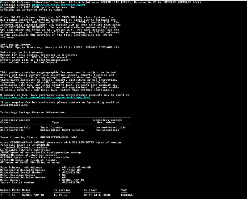Click the 2048K non-volatile configuration memory line
Image resolution: width=247 pixels, height=199 pixels.
tap(41, 152)
